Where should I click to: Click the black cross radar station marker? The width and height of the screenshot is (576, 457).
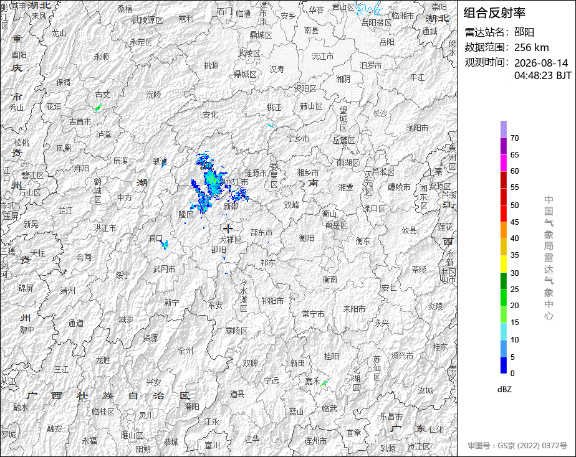coord(228,229)
